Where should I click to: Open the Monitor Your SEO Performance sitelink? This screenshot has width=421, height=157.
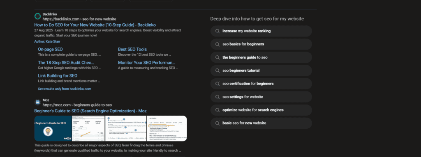pyautogui.click(x=147, y=62)
